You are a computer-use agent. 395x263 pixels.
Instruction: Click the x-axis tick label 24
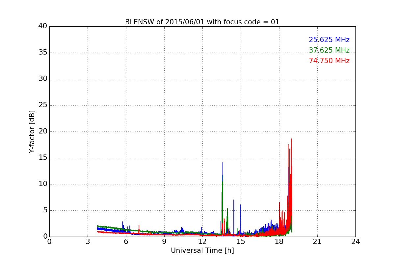coord(355,242)
